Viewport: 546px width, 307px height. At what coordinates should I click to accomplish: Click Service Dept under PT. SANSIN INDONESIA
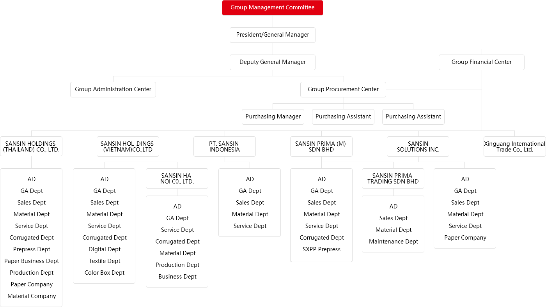coord(250,226)
